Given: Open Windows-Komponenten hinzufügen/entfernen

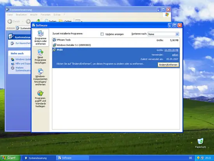Looking at the screenshot, I should [40, 77].
